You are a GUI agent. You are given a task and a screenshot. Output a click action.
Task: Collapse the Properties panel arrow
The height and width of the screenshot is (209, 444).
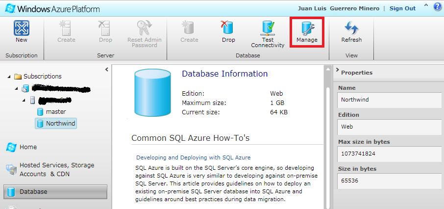[x=337, y=72]
